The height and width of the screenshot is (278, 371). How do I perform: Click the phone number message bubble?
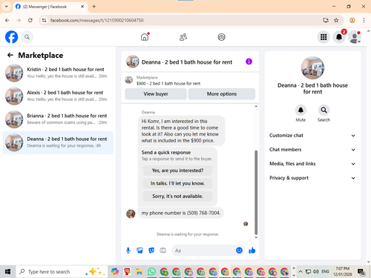[x=181, y=213]
